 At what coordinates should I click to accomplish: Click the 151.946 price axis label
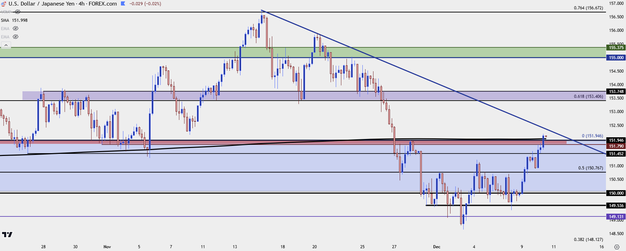[x=616, y=140]
